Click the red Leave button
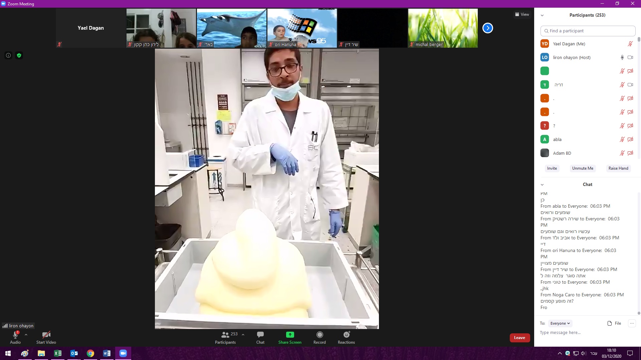The image size is (641, 360). pyautogui.click(x=519, y=338)
